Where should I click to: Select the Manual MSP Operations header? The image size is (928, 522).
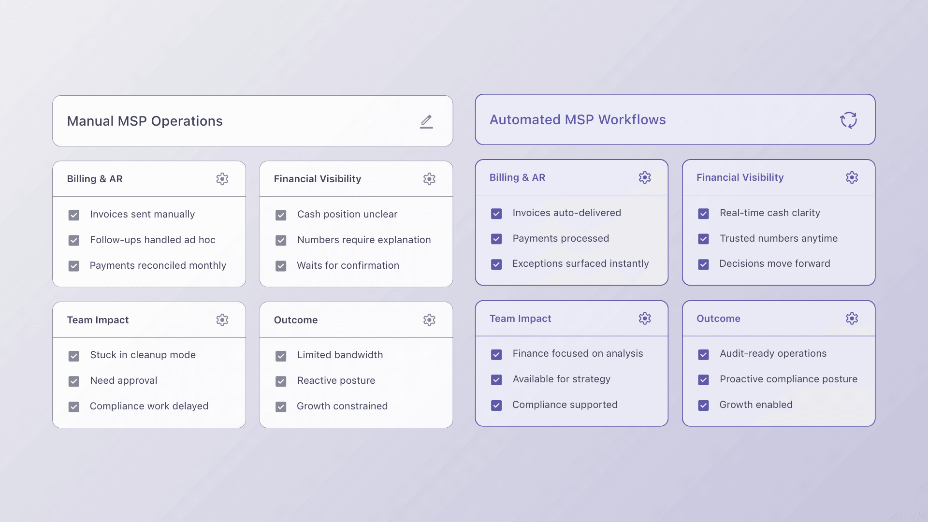click(145, 121)
